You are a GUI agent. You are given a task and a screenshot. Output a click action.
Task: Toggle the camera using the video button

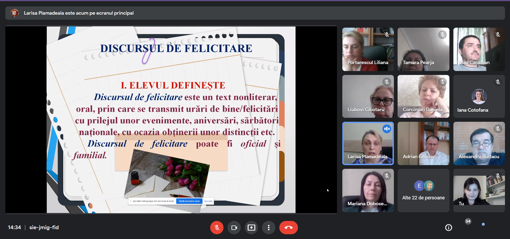(234, 228)
